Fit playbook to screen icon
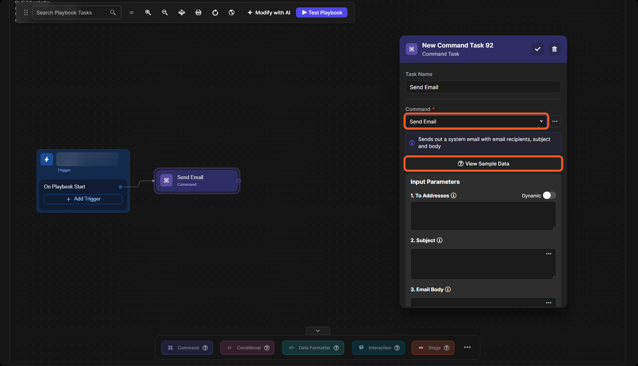Viewport: 638px width, 366px height. 182,12
